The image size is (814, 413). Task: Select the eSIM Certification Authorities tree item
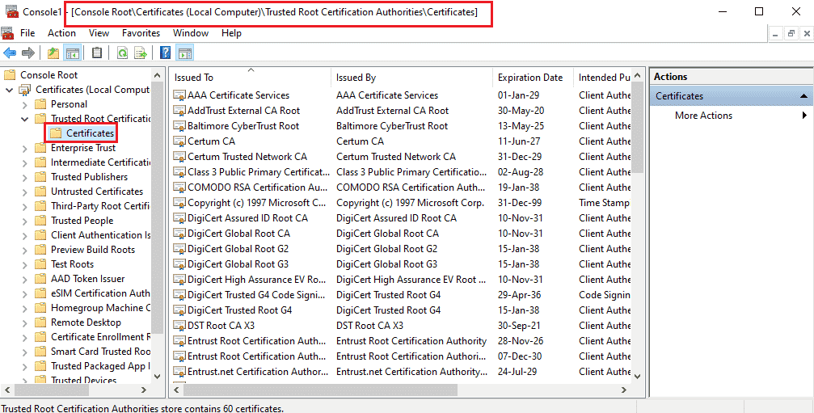point(100,293)
